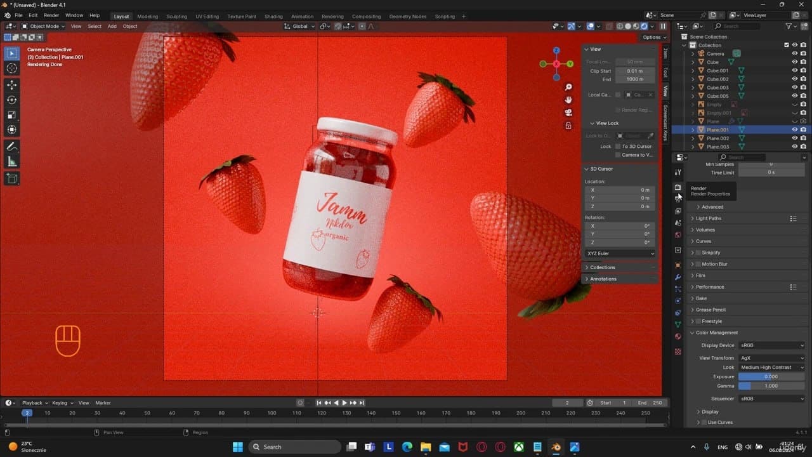Activate the Measure tool
Image resolution: width=812 pixels, height=457 pixels.
coord(11,162)
